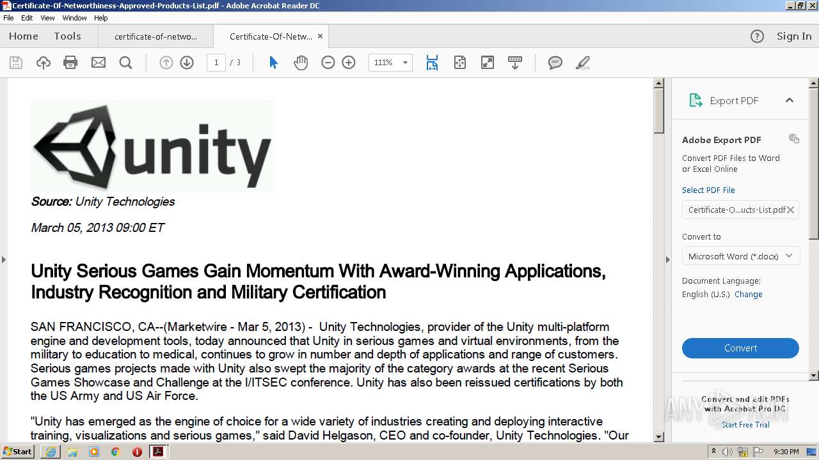Open the View menu

[x=48, y=18]
